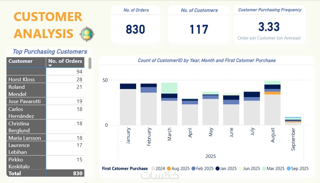Select the Horst Kloss row
Screen dimensions: 320x183
tap(45, 79)
